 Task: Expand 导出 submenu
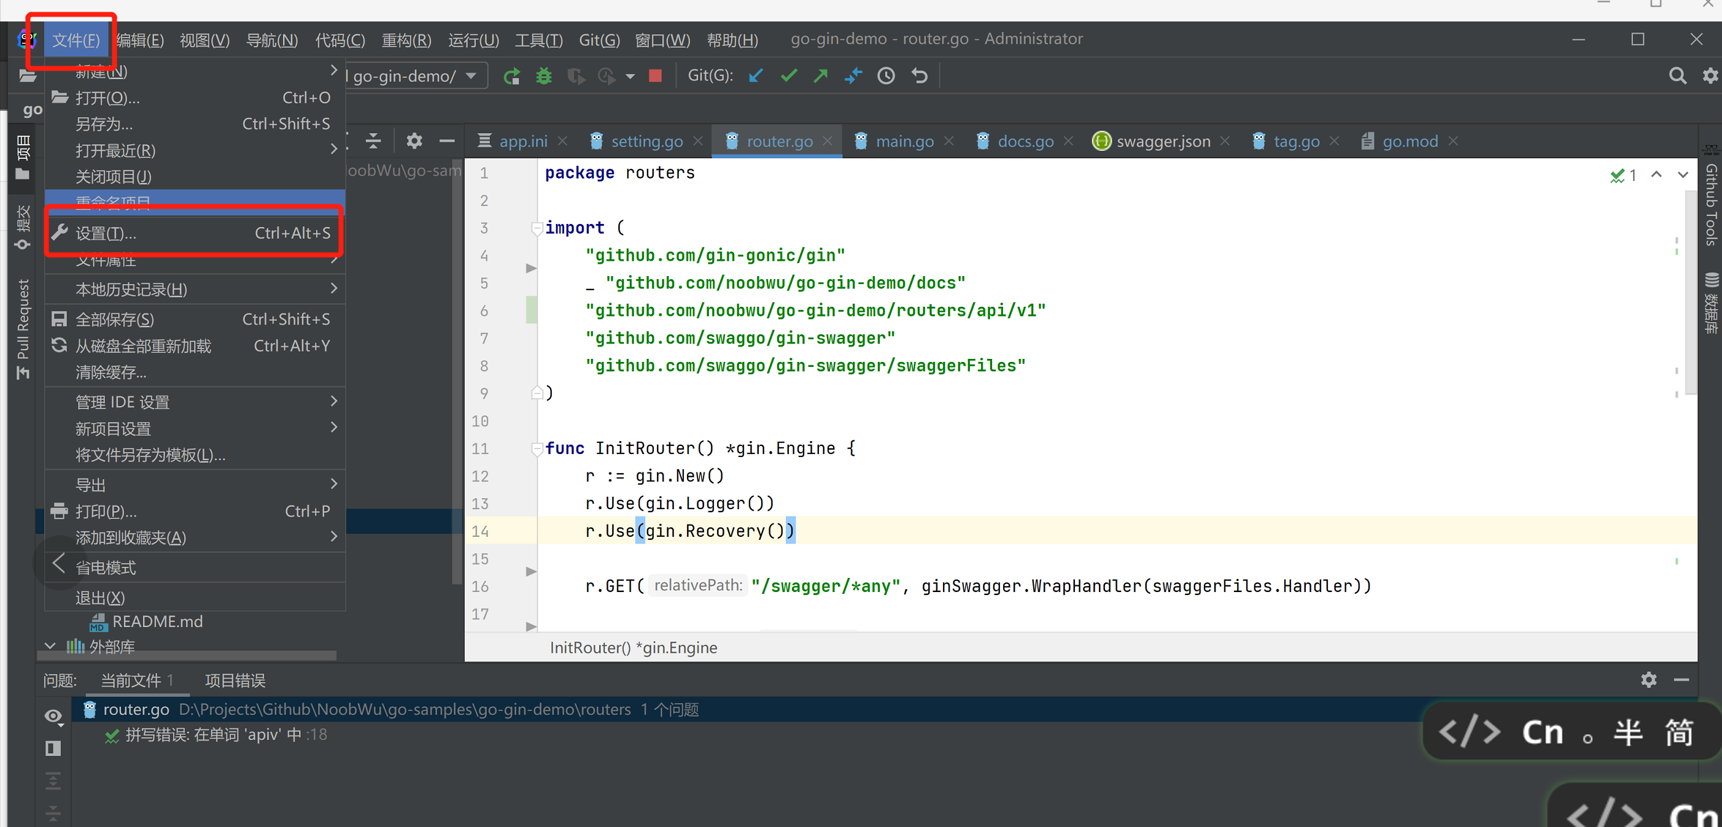195,484
